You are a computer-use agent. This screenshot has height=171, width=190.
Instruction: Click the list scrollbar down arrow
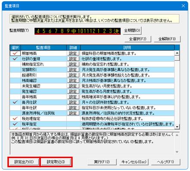[x=177, y=127]
